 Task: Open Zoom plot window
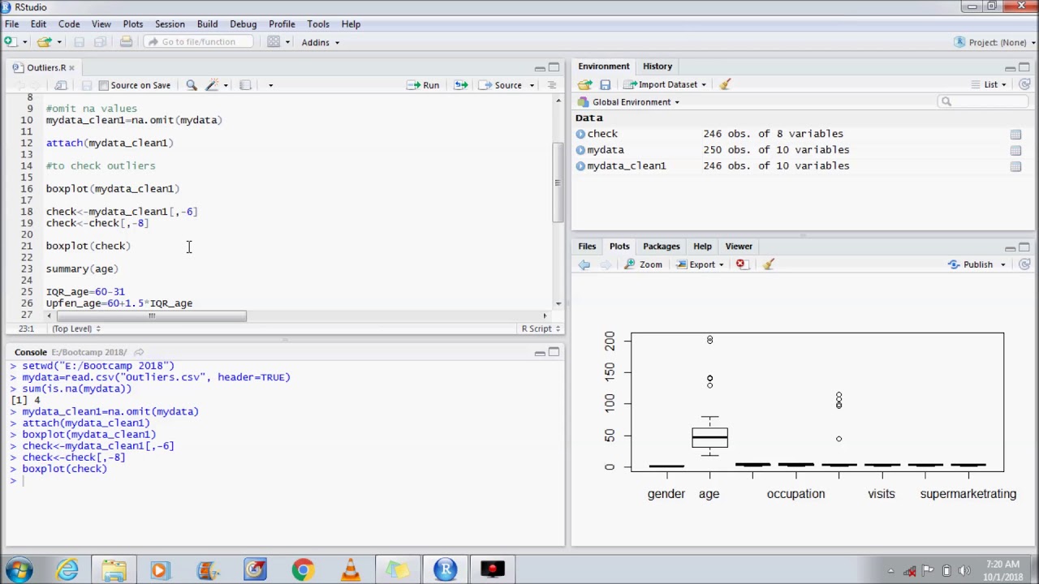pos(643,264)
